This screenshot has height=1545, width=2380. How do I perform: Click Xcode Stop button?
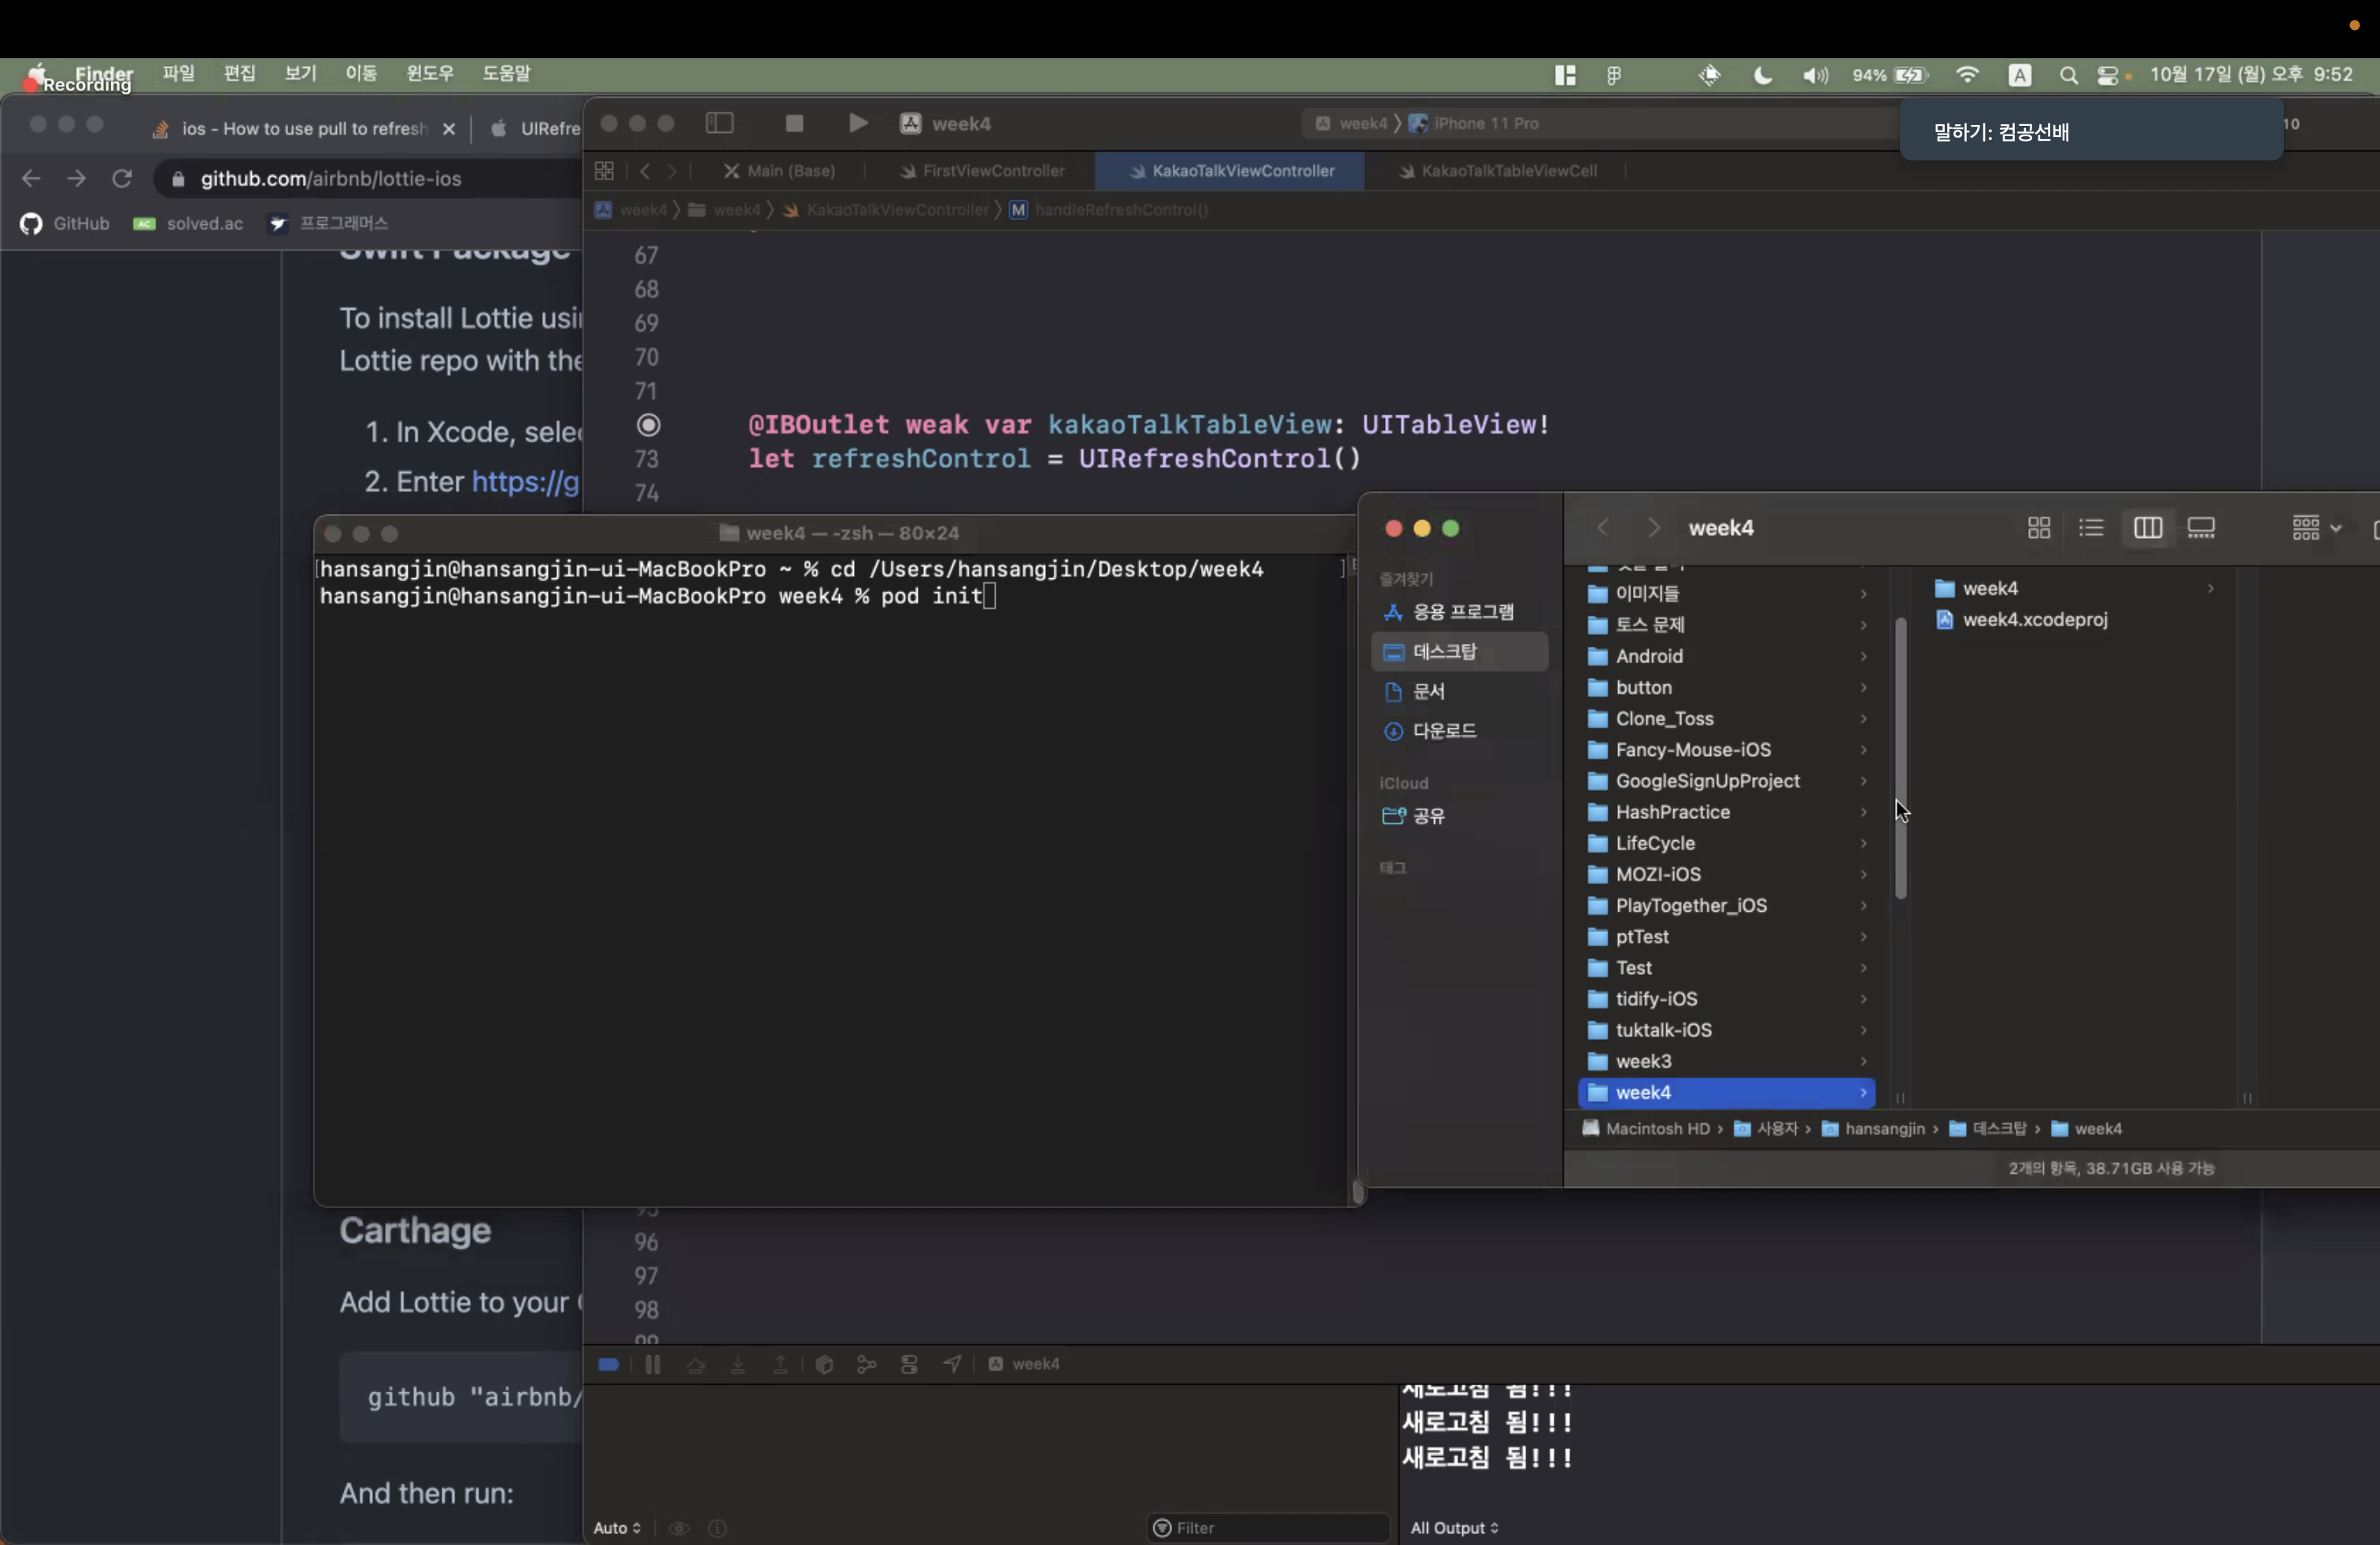794,123
